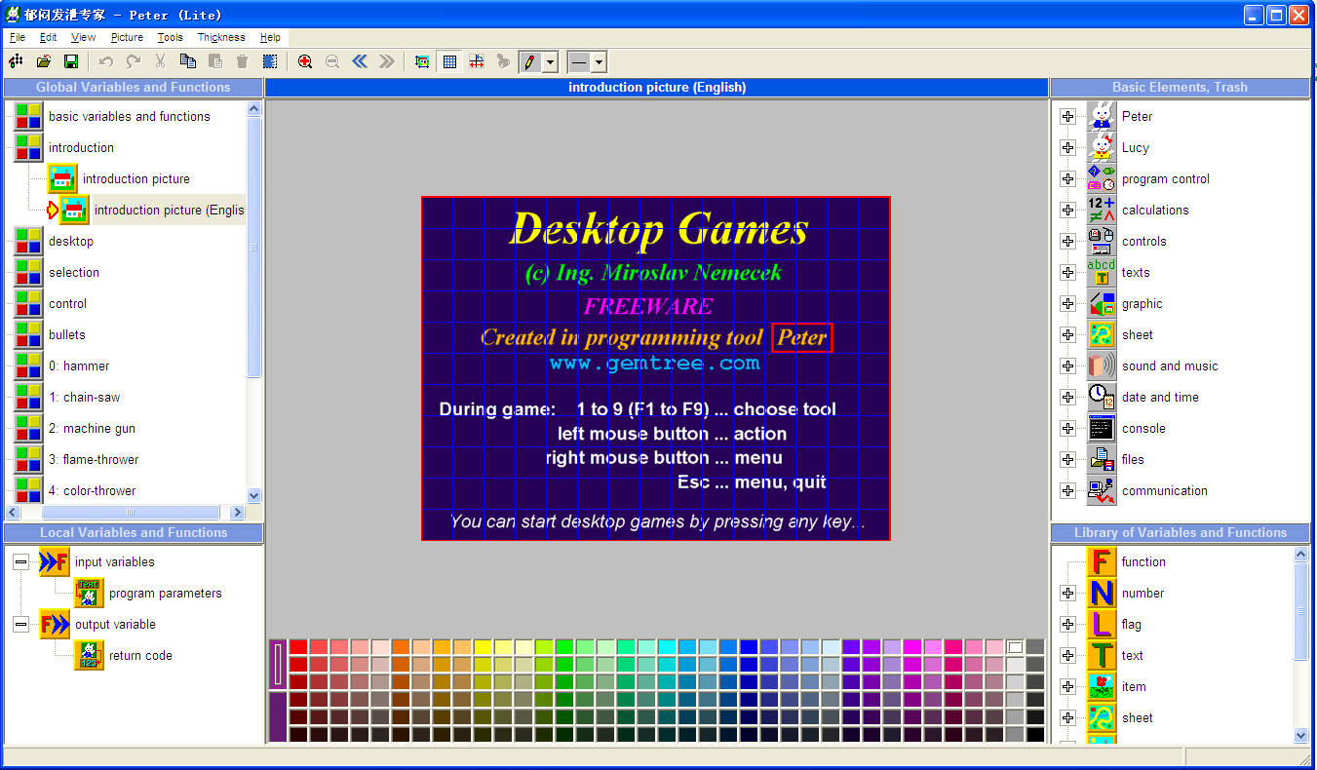Select the Peter rabbit element

(1137, 116)
